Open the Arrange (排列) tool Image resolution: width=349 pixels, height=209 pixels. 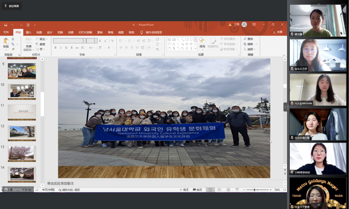[x=202, y=43]
